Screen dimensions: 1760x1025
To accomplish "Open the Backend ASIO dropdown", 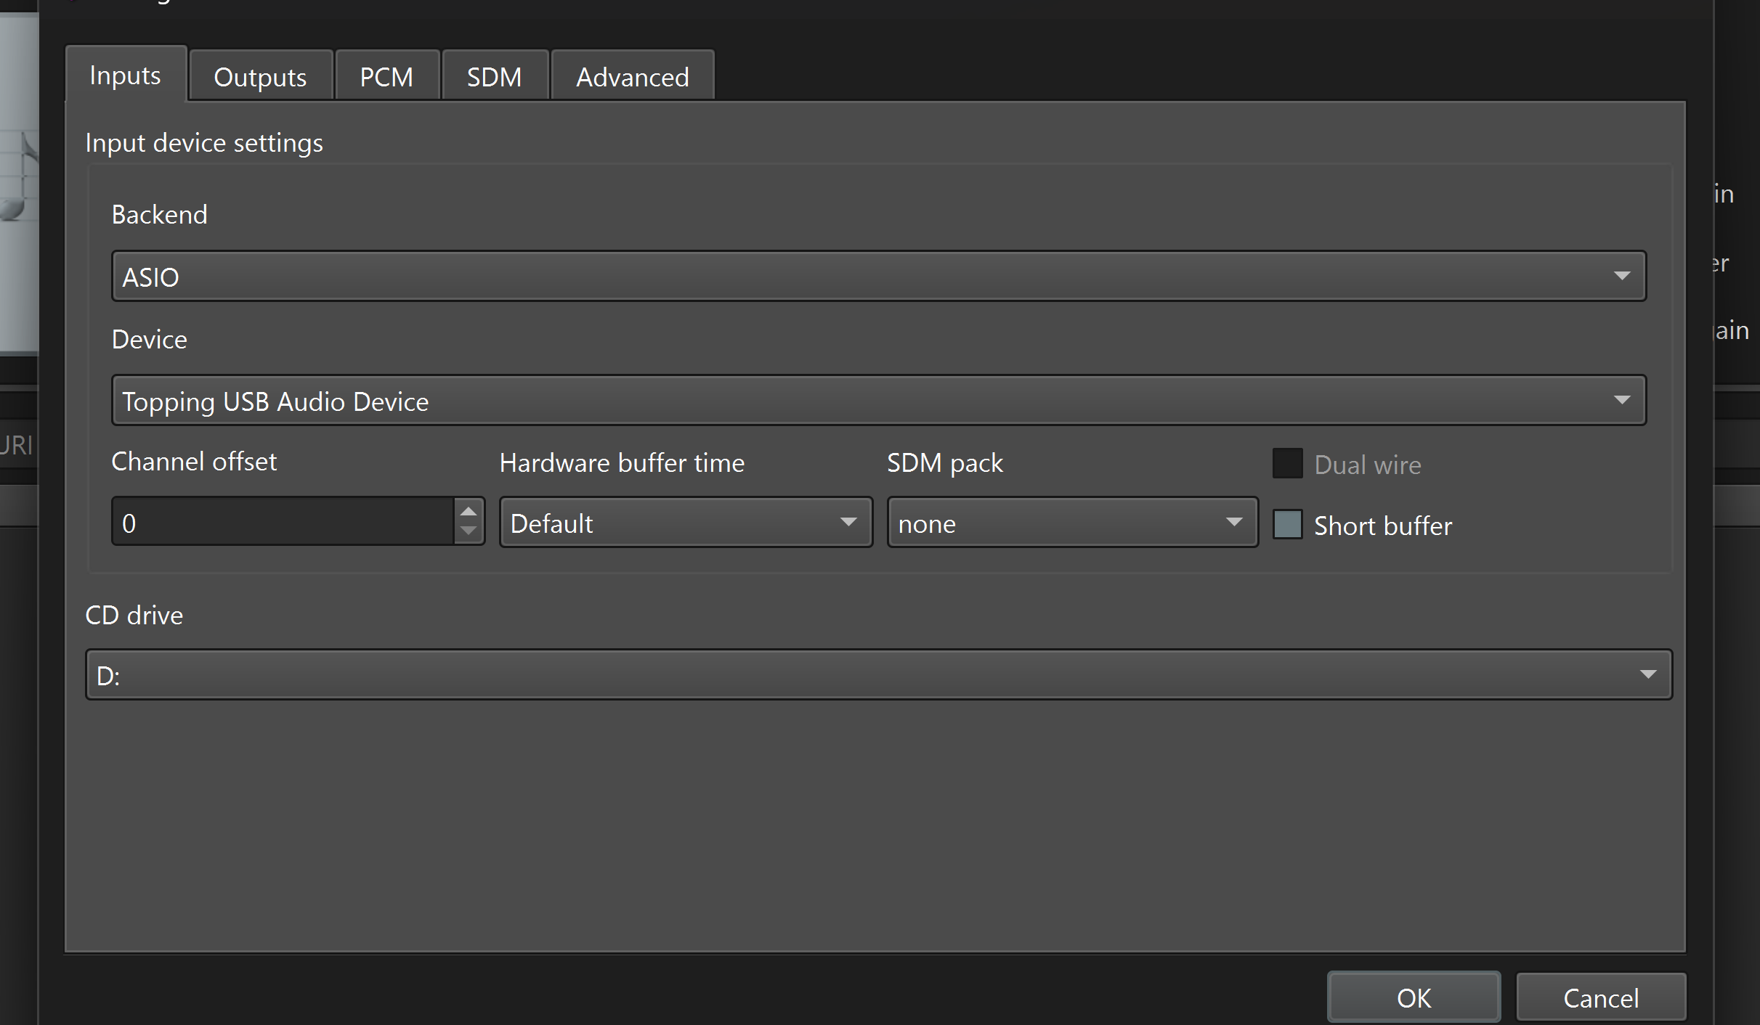I will [879, 277].
